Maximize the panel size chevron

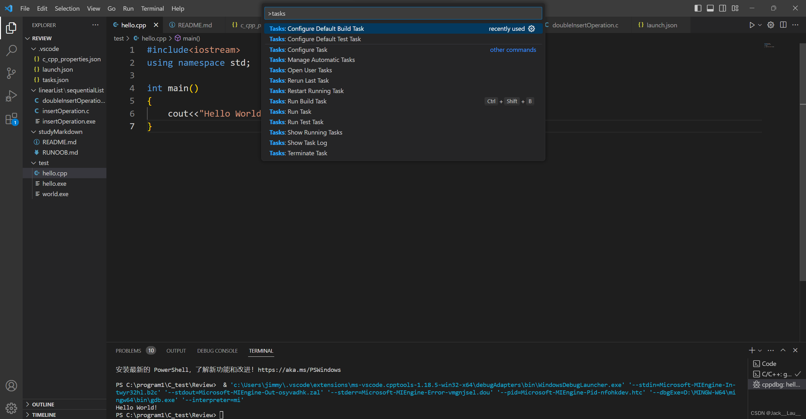[x=783, y=350]
